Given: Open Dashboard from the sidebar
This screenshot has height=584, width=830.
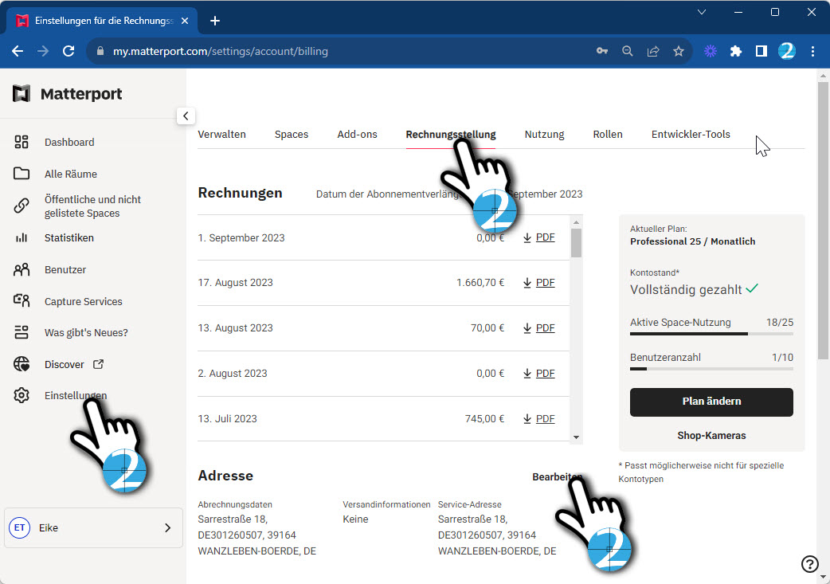Looking at the screenshot, I should (x=69, y=142).
